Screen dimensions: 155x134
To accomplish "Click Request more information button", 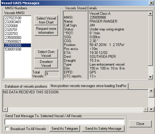I will click(x=46, y=31).
